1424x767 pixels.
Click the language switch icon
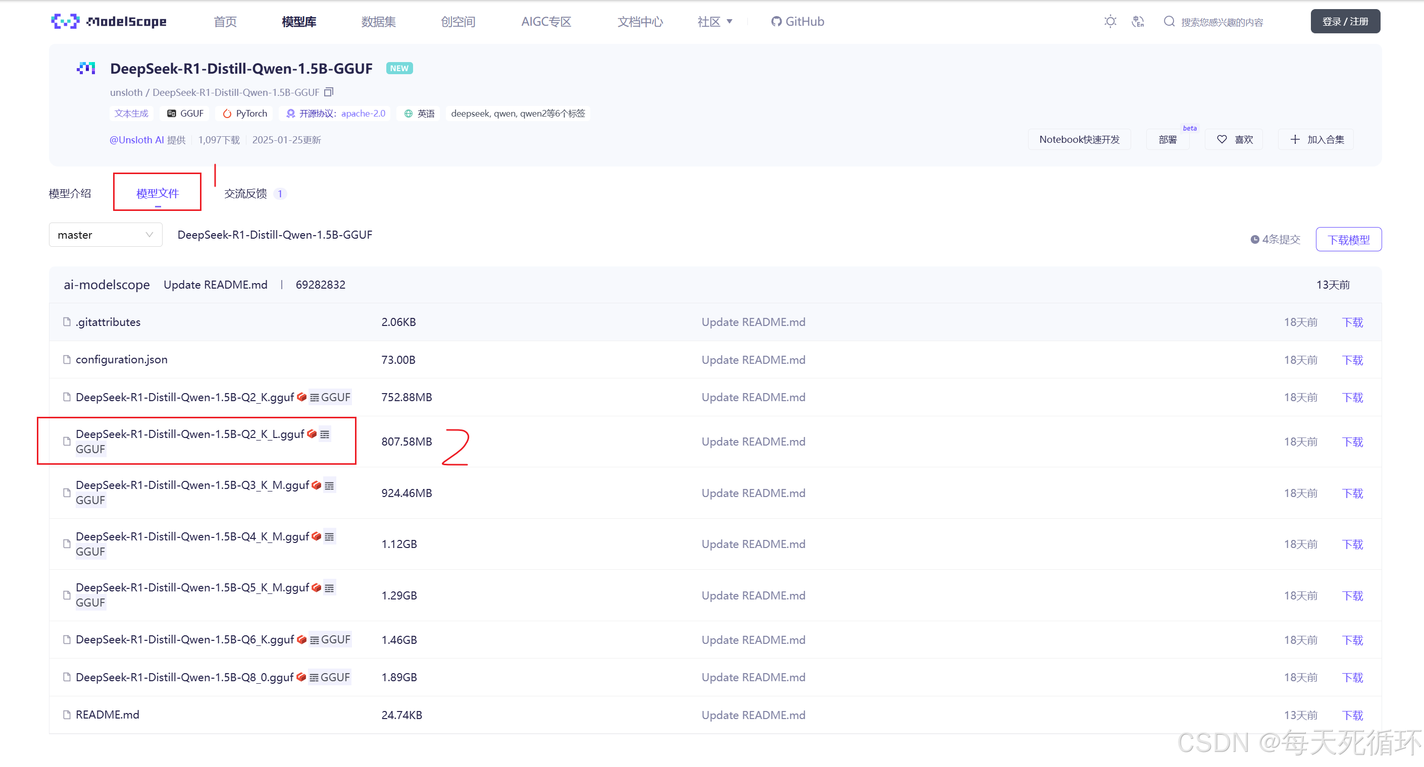point(1138,22)
